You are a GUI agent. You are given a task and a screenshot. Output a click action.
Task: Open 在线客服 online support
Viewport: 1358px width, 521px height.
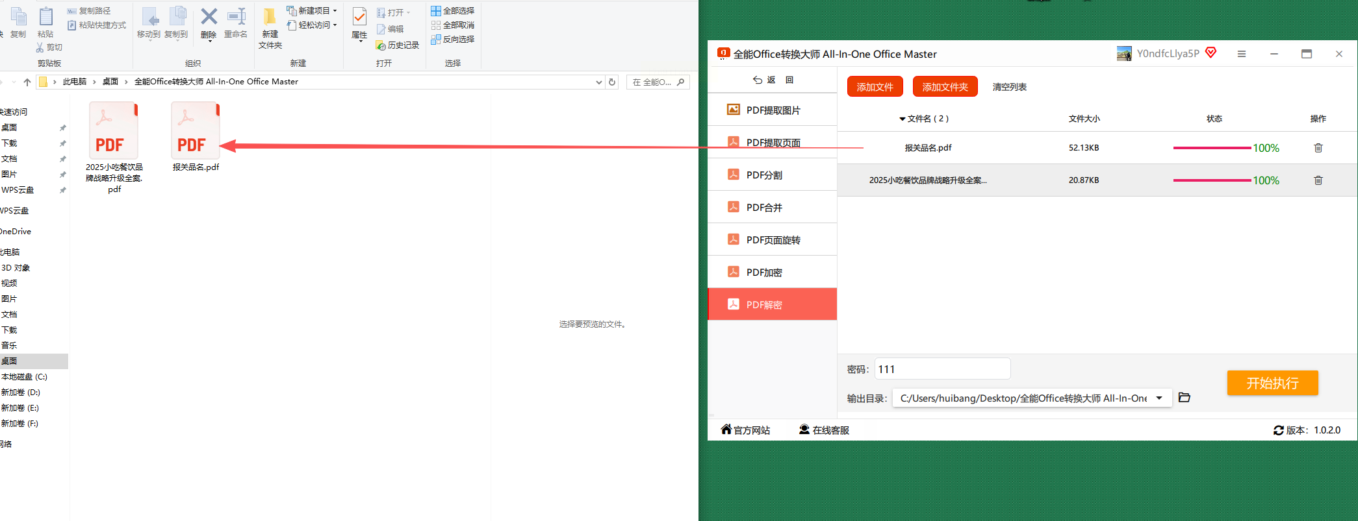(x=824, y=430)
